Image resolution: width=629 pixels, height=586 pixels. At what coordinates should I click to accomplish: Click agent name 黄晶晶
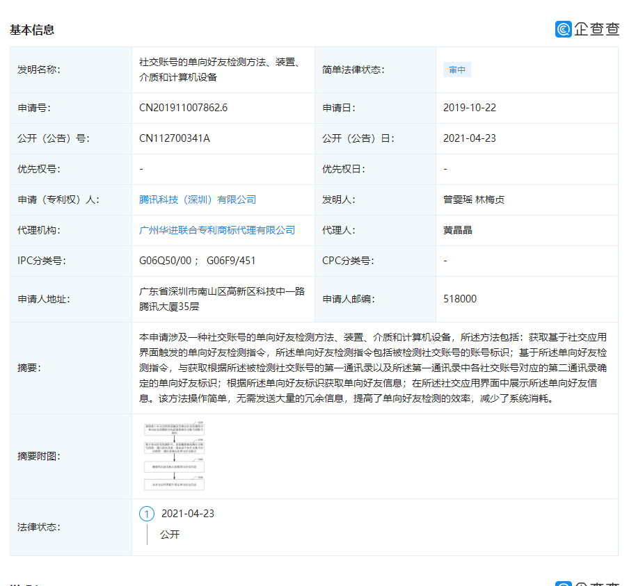click(x=457, y=230)
